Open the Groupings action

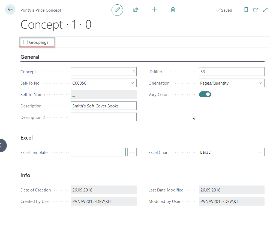[37, 42]
